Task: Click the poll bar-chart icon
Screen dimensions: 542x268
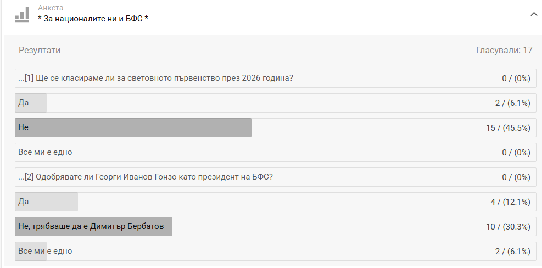Action: click(22, 14)
